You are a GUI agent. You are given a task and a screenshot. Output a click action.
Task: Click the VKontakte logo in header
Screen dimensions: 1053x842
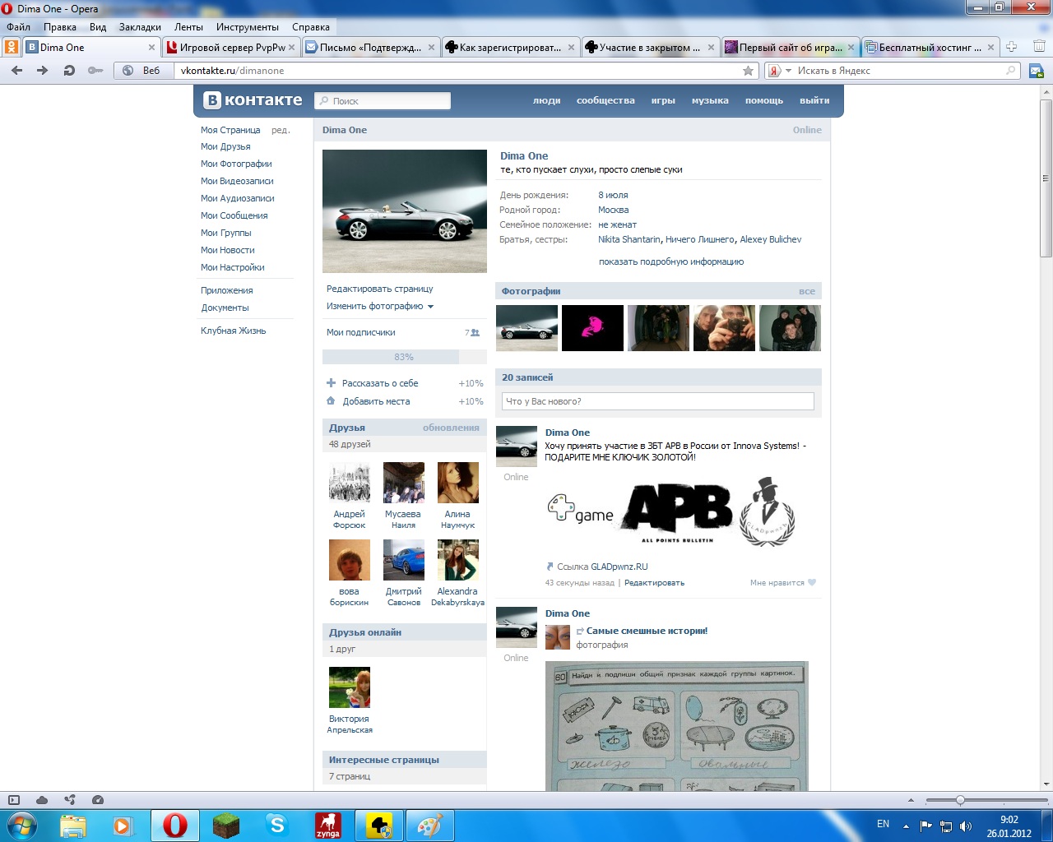[253, 100]
